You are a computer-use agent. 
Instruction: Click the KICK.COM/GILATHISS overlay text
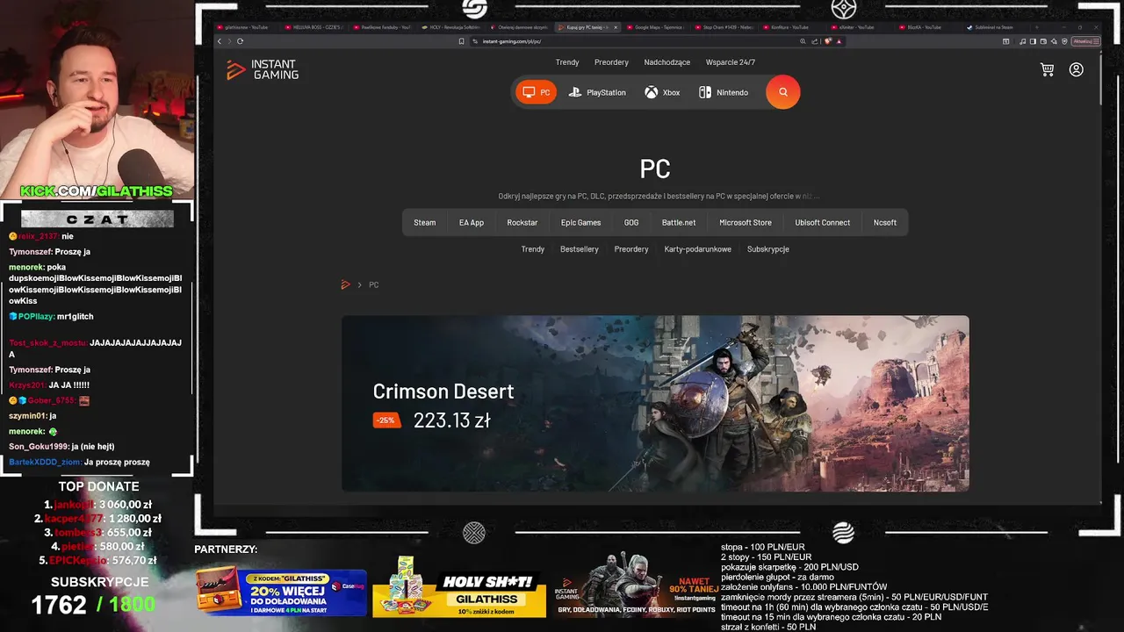tap(97, 191)
